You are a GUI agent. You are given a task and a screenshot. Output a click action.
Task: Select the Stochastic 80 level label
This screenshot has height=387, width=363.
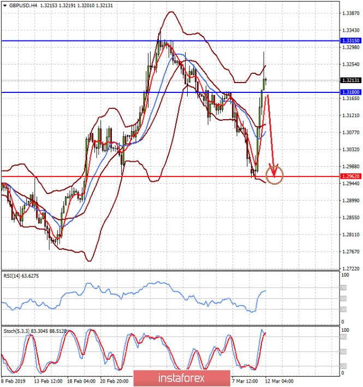coord(343,337)
